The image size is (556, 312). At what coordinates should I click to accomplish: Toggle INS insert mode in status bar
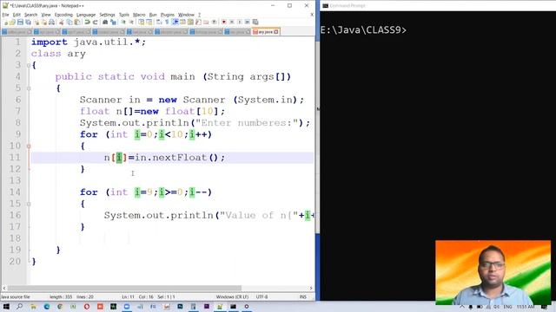coord(303,296)
